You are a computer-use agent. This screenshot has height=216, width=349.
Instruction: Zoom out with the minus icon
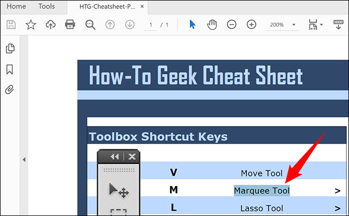pos(231,25)
